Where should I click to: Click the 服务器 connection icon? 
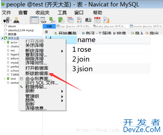coord(5,34)
